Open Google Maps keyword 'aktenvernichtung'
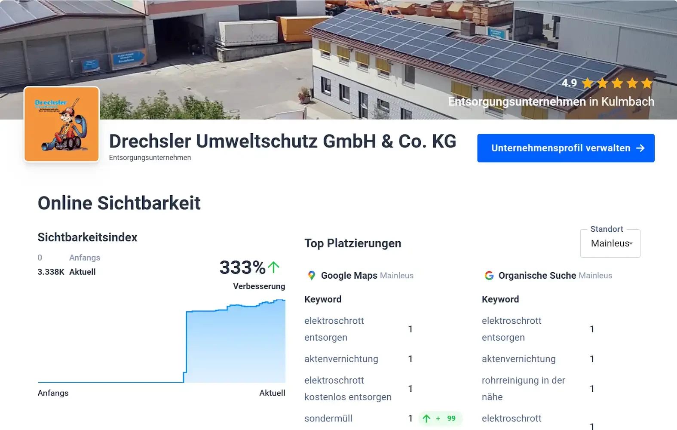 click(341, 359)
